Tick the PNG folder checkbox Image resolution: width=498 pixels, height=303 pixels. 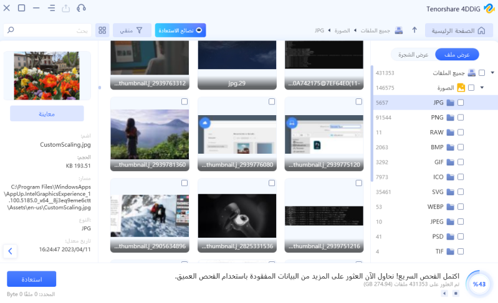coord(461,118)
